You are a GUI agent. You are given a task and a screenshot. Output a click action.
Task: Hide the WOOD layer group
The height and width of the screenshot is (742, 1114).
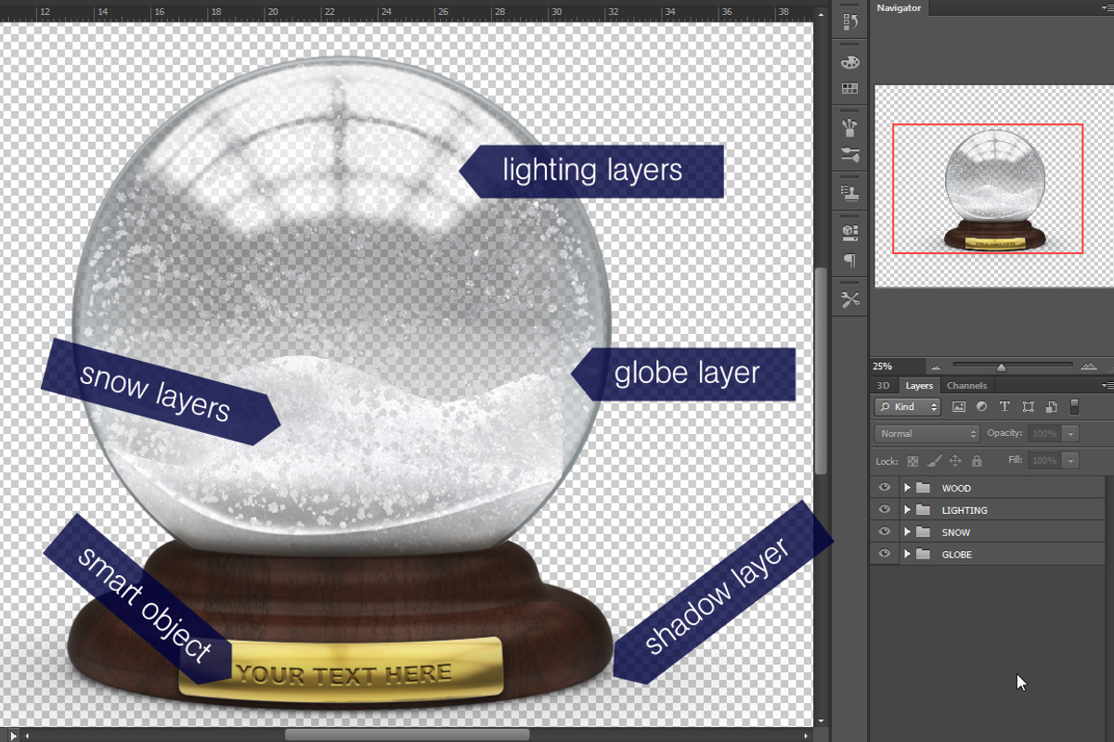point(884,488)
